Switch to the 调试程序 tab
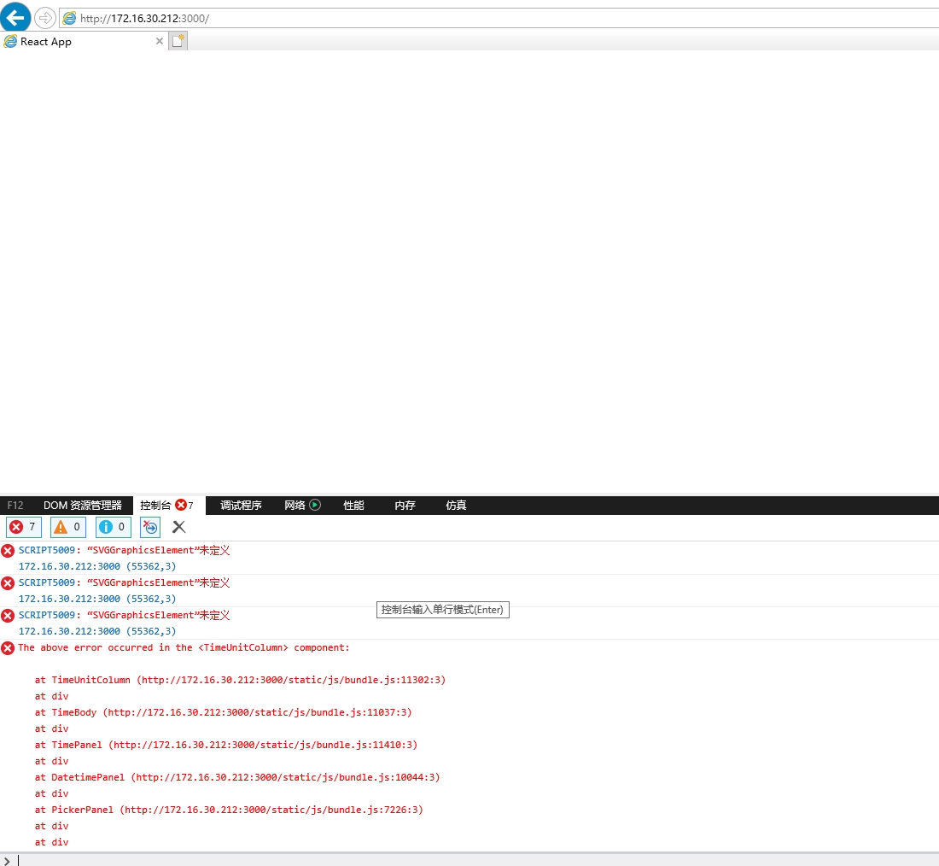The image size is (939, 866). coord(240,505)
